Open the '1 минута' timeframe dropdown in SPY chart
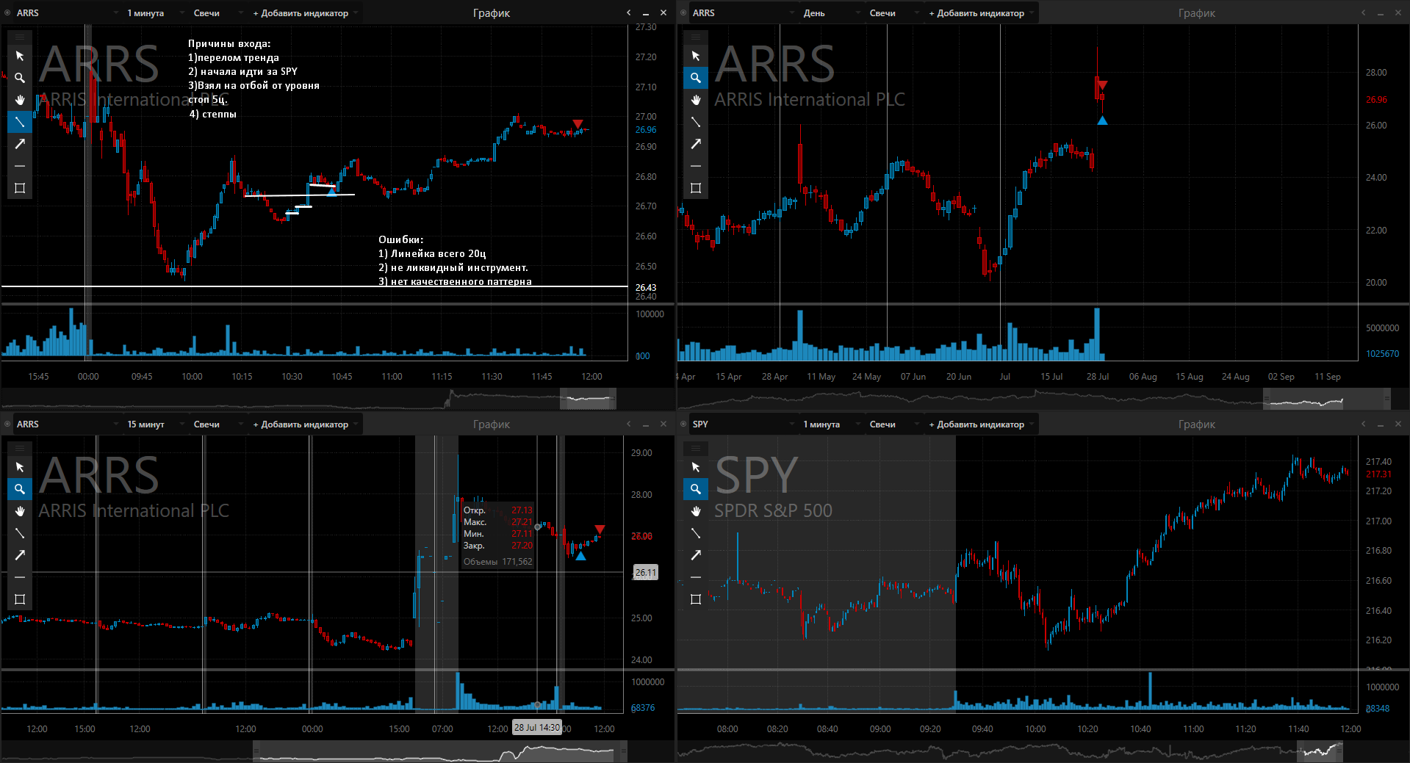Image resolution: width=1410 pixels, height=763 pixels. tap(830, 424)
